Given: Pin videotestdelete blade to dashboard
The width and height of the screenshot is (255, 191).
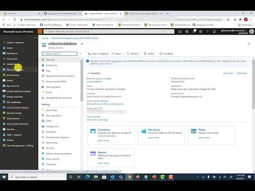Looking at the screenshot, I should click(82, 44).
